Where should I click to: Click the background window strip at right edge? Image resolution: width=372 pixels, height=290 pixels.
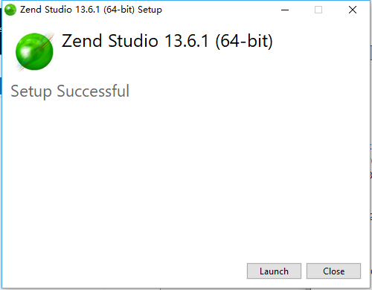tap(371, 149)
